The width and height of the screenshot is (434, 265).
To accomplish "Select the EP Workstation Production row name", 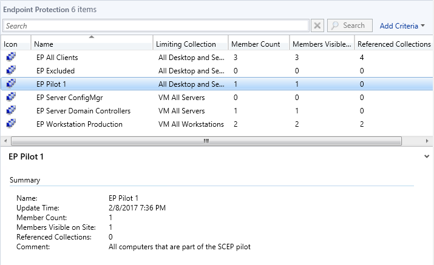I will click(x=79, y=124).
